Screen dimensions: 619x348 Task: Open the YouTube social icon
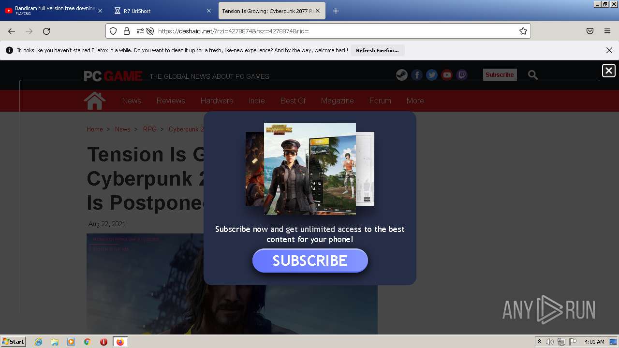pyautogui.click(x=447, y=75)
